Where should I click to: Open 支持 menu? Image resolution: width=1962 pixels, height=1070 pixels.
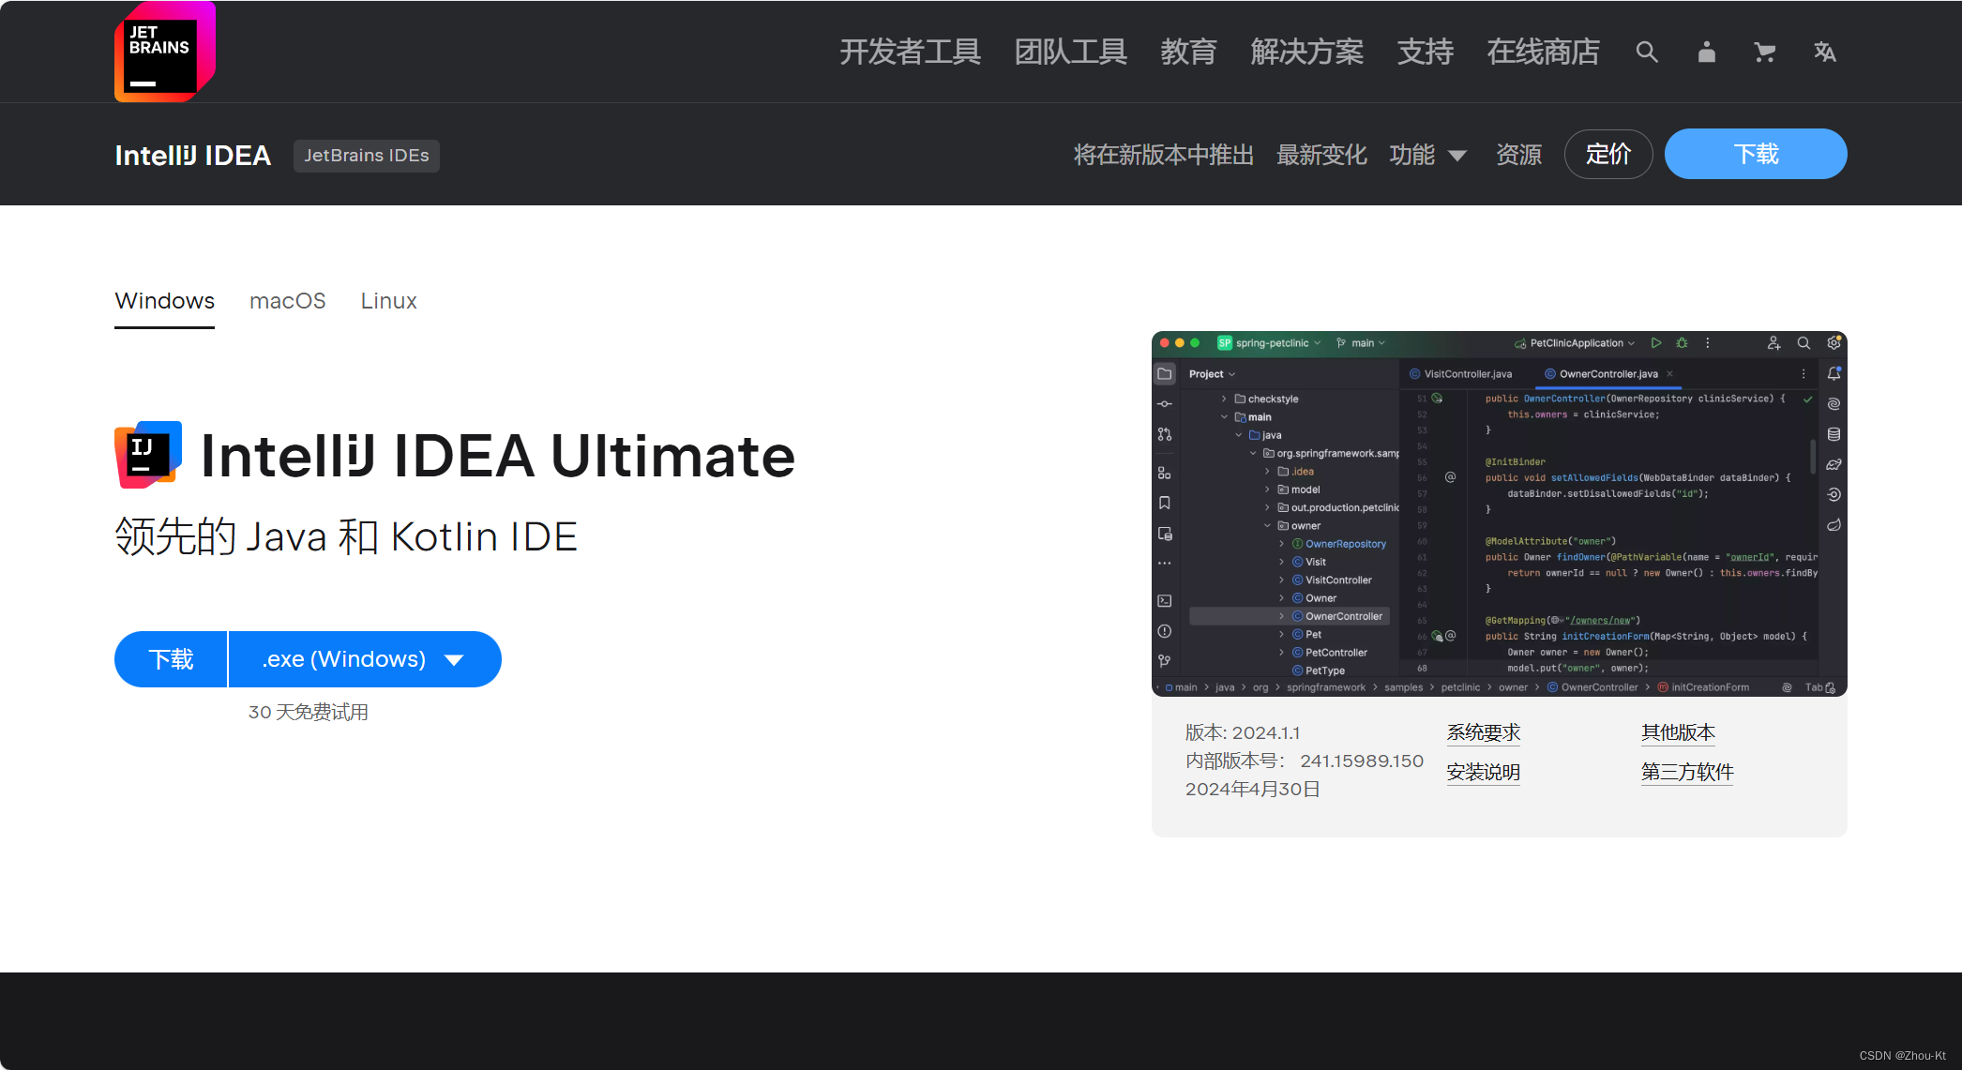coord(1425,52)
